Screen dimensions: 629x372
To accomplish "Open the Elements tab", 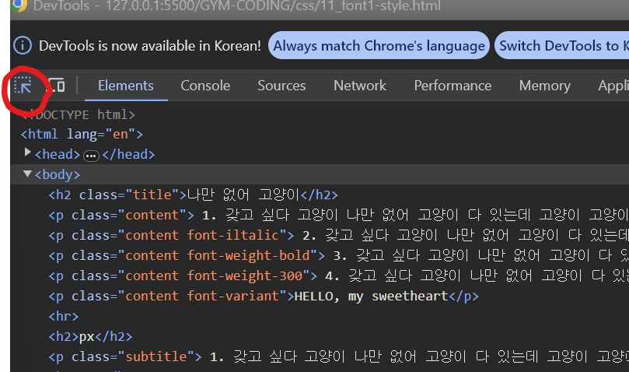I will 125,86.
